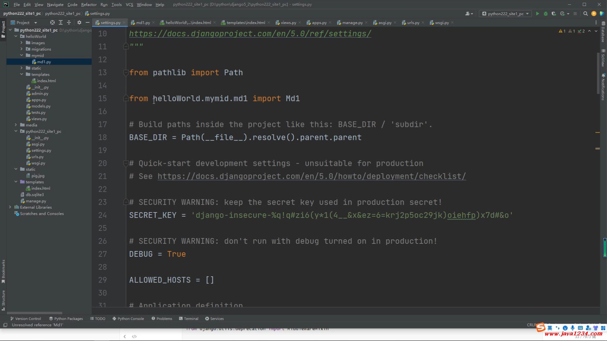Image resolution: width=607 pixels, height=341 pixels.
Task: Open the Database side panel
Action: 603,32
